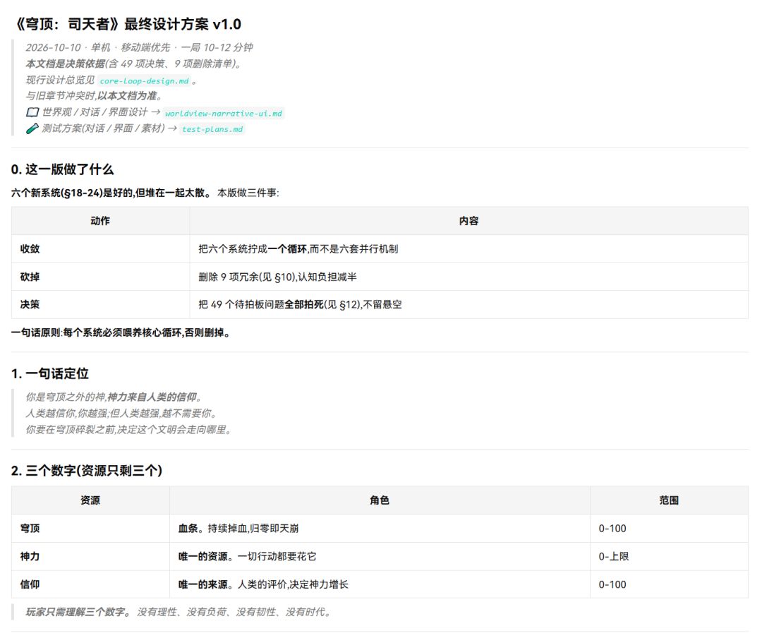
Task: Click the line starting "与旧章节冲突时"
Action: pyautogui.click(x=94, y=96)
